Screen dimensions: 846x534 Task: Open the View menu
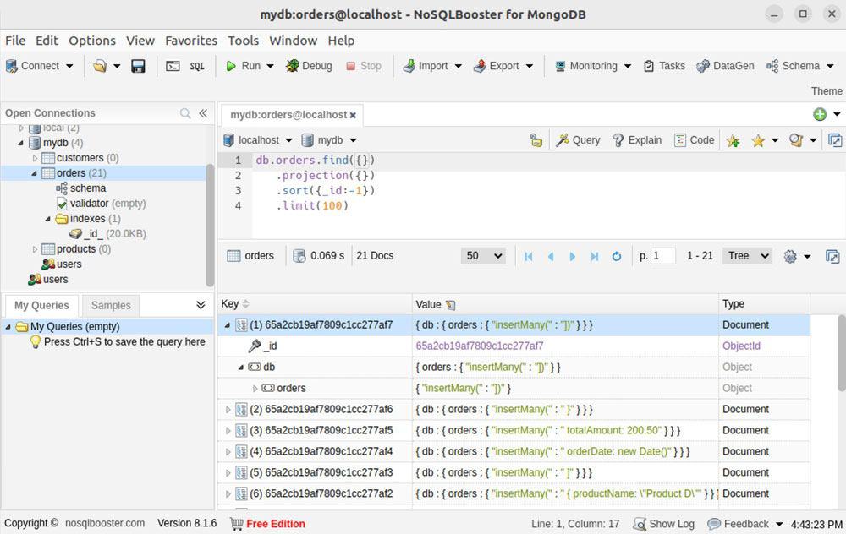pos(140,41)
